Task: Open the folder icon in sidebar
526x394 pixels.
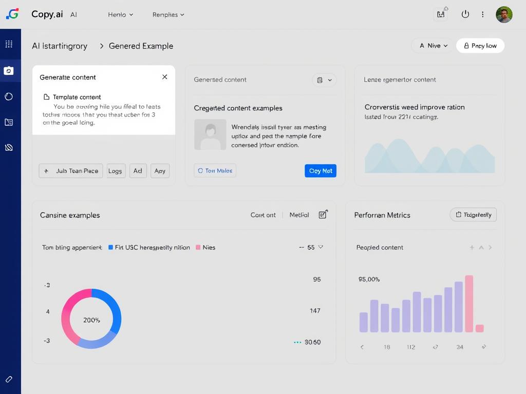Action: (9, 122)
